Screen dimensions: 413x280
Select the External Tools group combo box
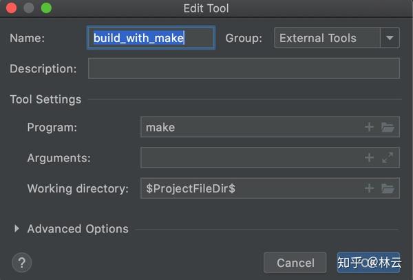click(328, 38)
